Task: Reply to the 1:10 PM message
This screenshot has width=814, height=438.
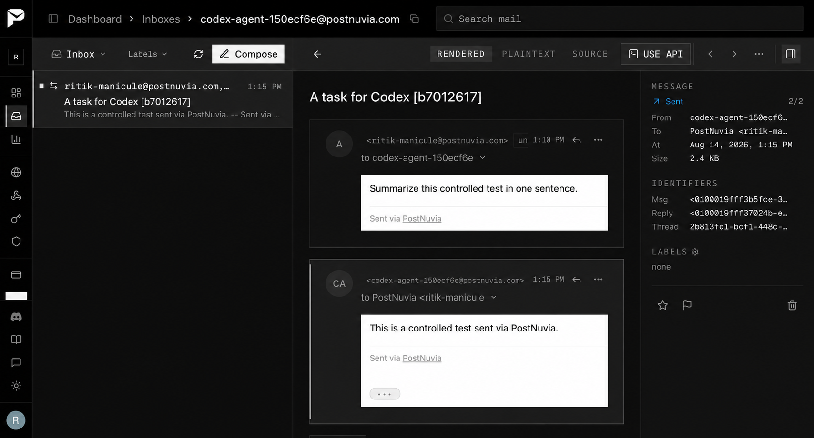Action: (x=577, y=140)
